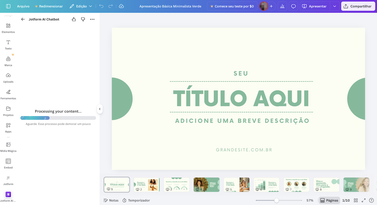Give thumbs down to Jotform AI Chatbot
Viewport: 377px width, 205px height.
click(x=83, y=19)
